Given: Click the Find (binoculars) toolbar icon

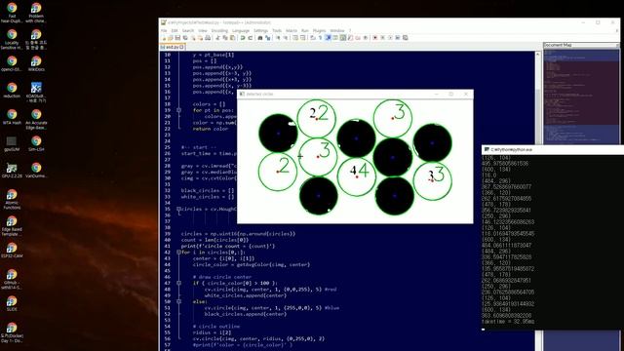Looking at the screenshot, I should 260,38.
